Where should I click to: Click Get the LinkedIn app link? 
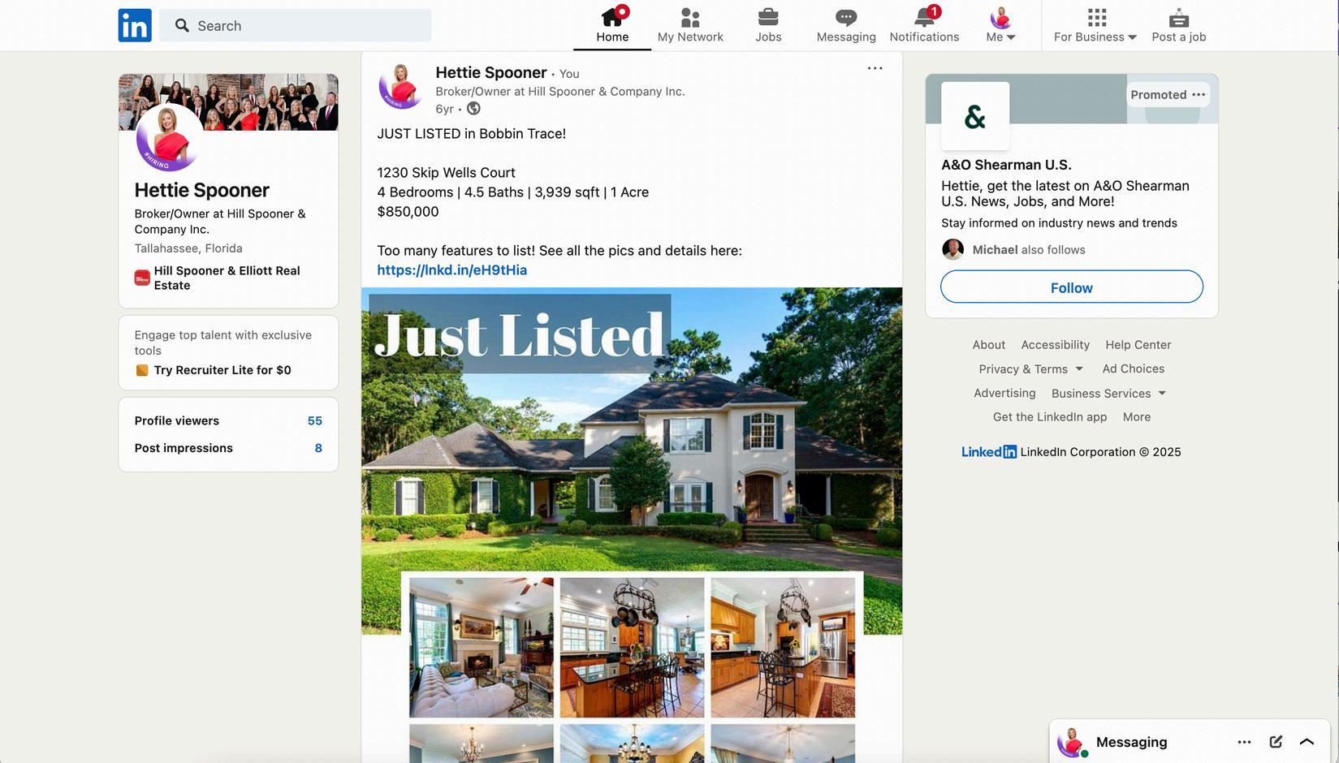[1050, 417]
